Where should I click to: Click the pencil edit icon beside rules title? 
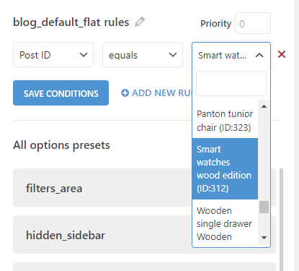(x=140, y=22)
